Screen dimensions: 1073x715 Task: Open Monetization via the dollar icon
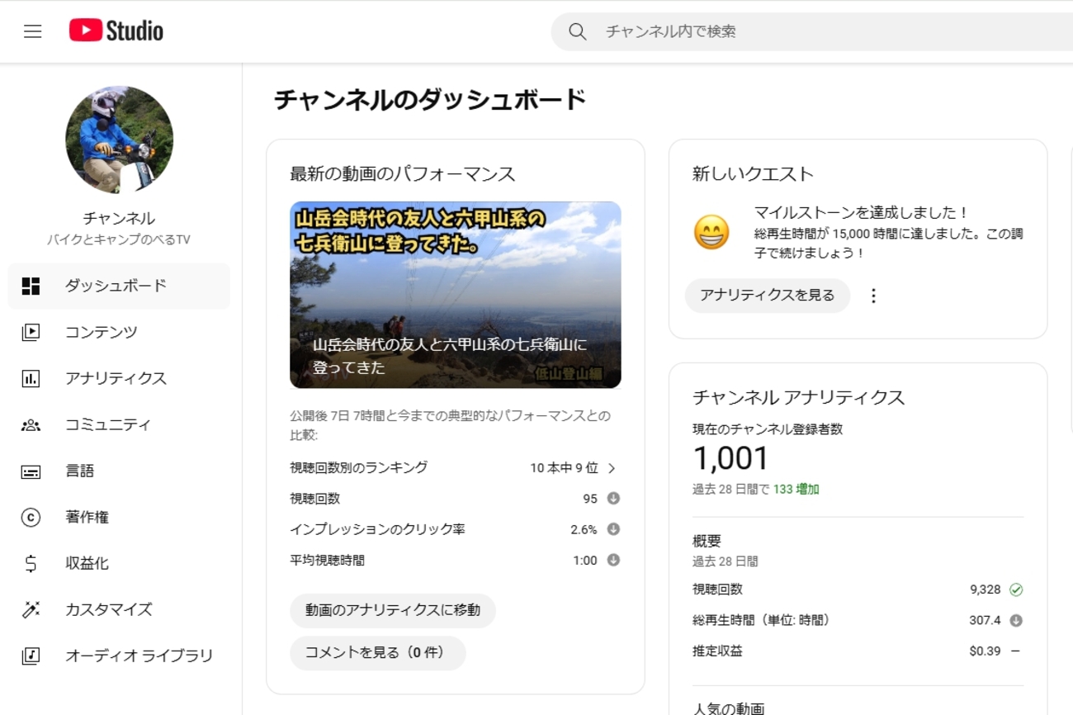point(31,564)
